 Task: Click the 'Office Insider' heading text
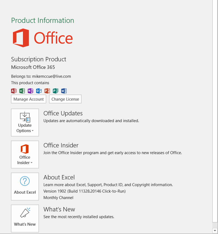[61, 145]
